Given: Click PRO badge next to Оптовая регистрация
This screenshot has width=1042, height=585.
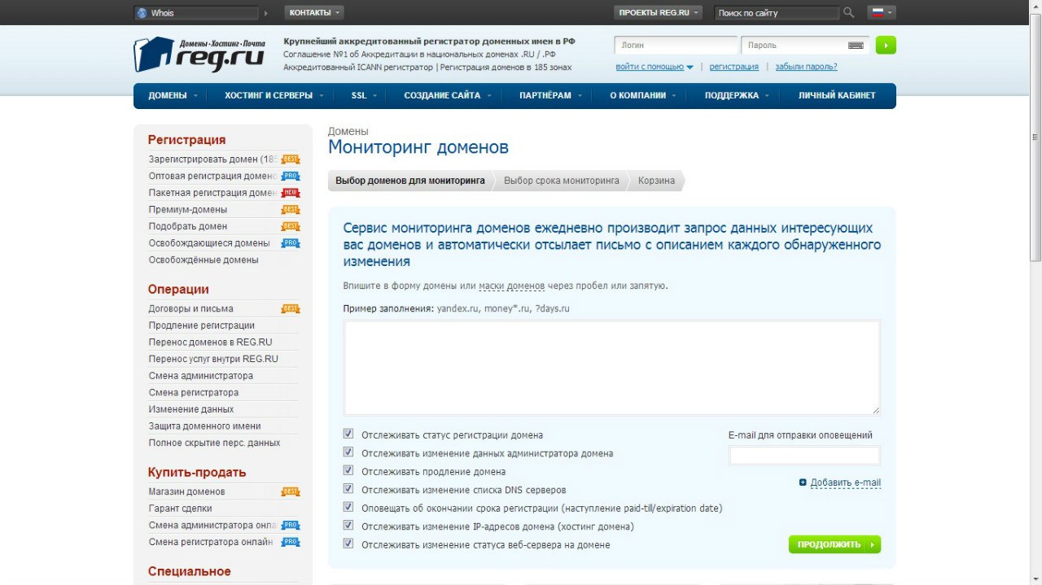Looking at the screenshot, I should pos(291,176).
